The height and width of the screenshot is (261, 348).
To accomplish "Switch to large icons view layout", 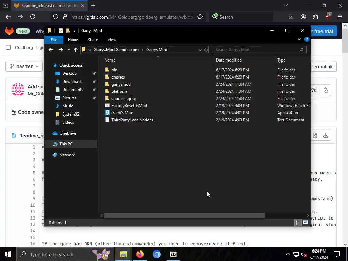I will [x=306, y=222].
